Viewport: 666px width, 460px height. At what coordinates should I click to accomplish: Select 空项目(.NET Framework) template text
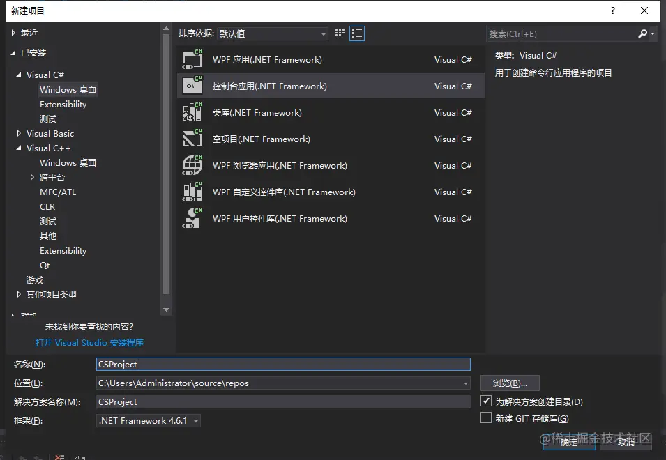tap(262, 139)
